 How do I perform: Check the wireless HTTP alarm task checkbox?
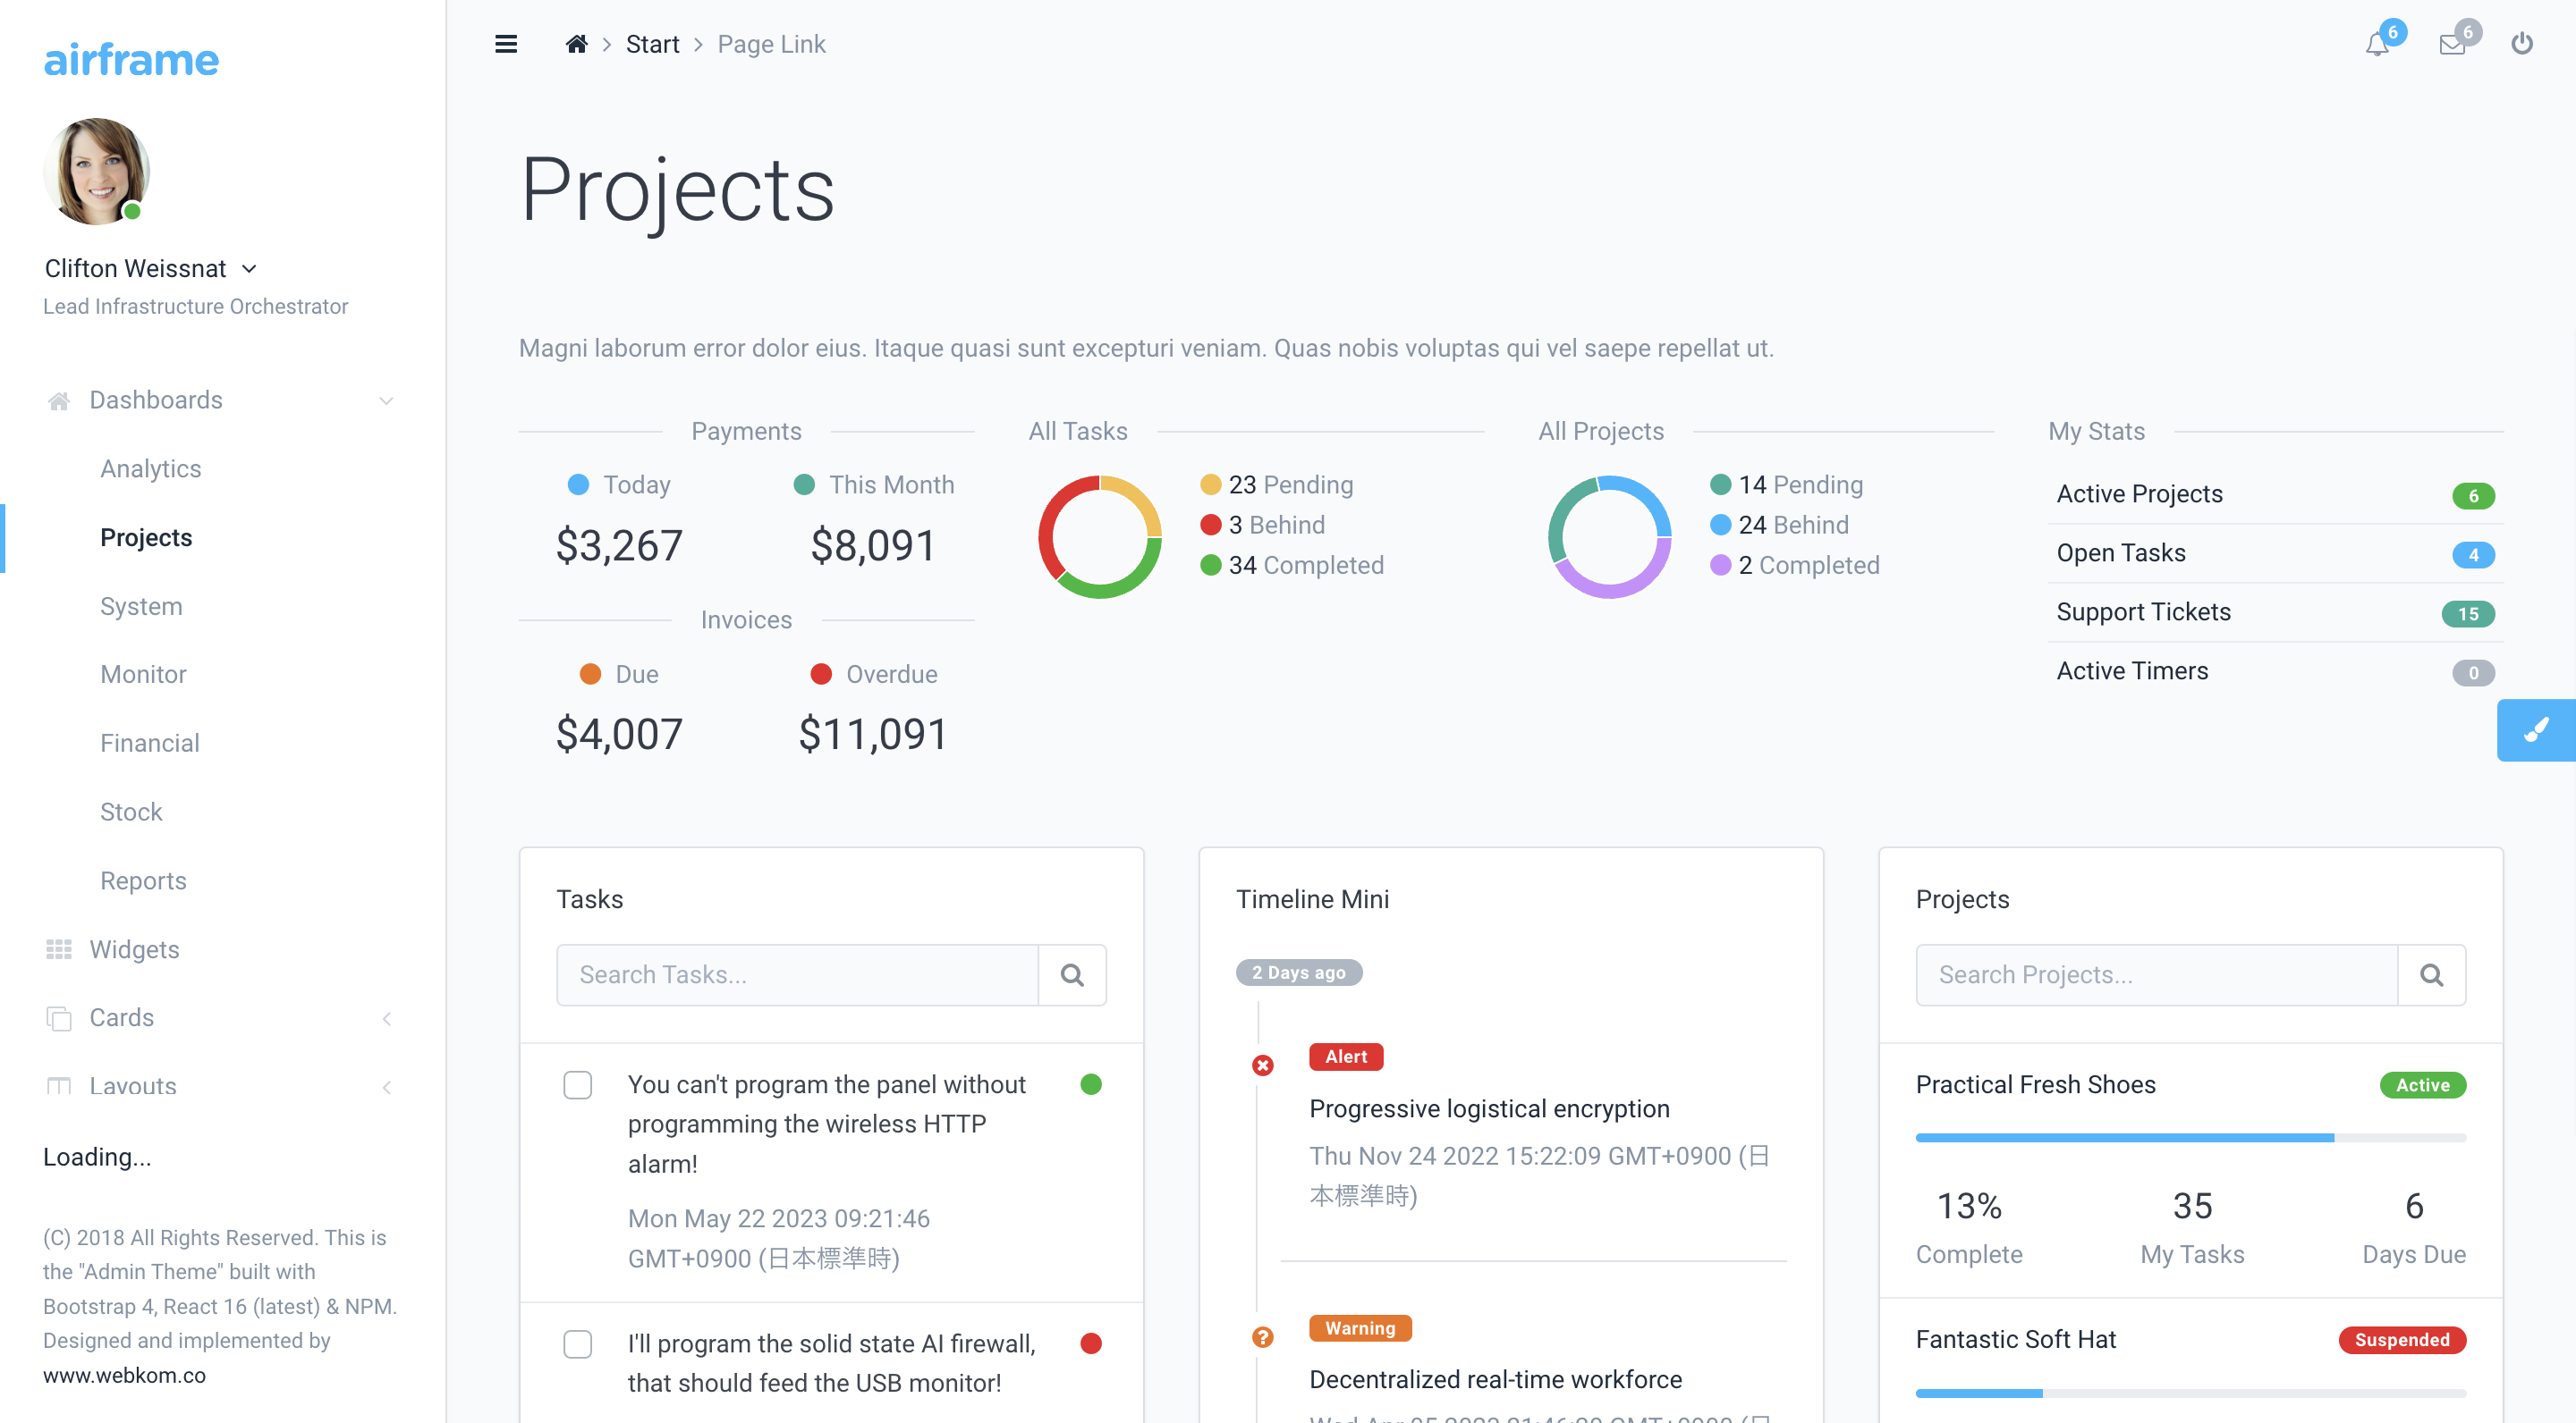(x=578, y=1085)
